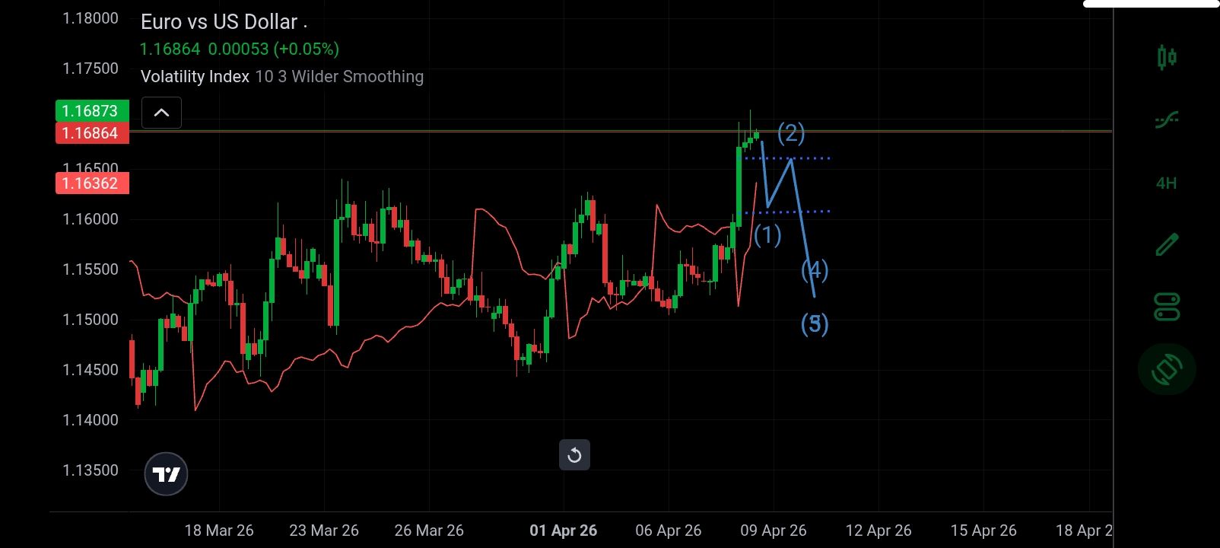Reset the chart view with the circular arrow

[574, 455]
